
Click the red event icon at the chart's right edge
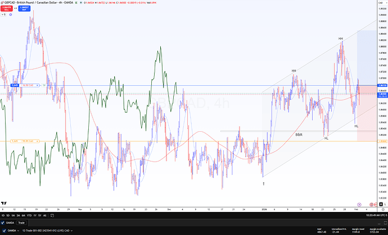click(376, 205)
